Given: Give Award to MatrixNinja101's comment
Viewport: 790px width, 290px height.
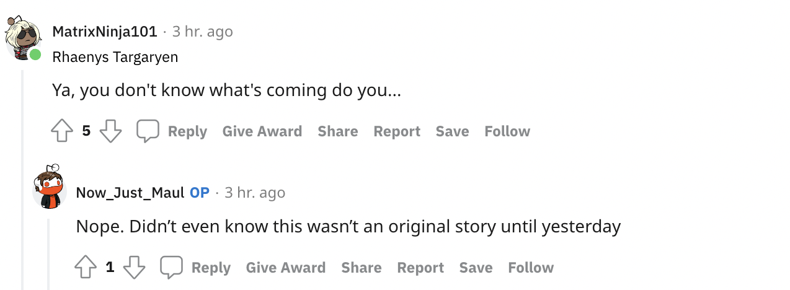Looking at the screenshot, I should click(x=262, y=131).
